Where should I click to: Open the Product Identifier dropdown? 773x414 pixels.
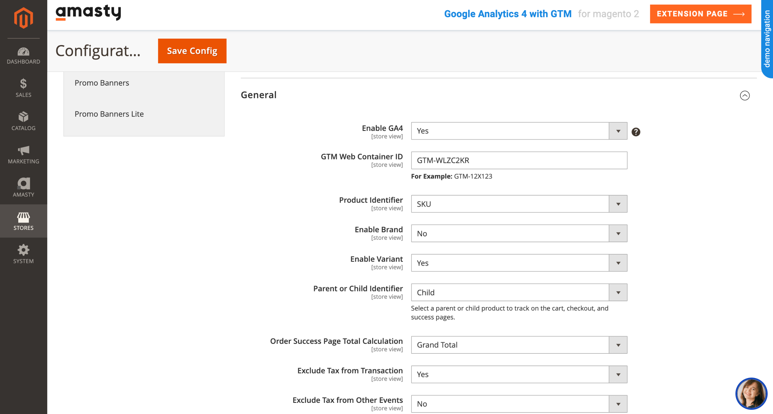coord(519,204)
